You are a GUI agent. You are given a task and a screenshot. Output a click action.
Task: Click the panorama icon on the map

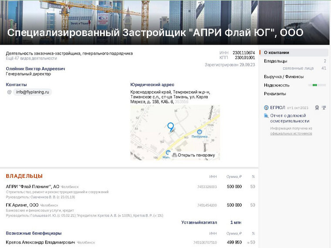click(x=174, y=155)
